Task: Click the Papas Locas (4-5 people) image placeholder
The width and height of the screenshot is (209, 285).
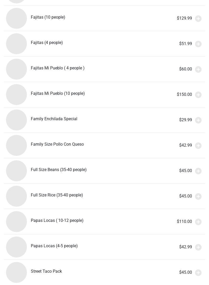Action: (16, 247)
